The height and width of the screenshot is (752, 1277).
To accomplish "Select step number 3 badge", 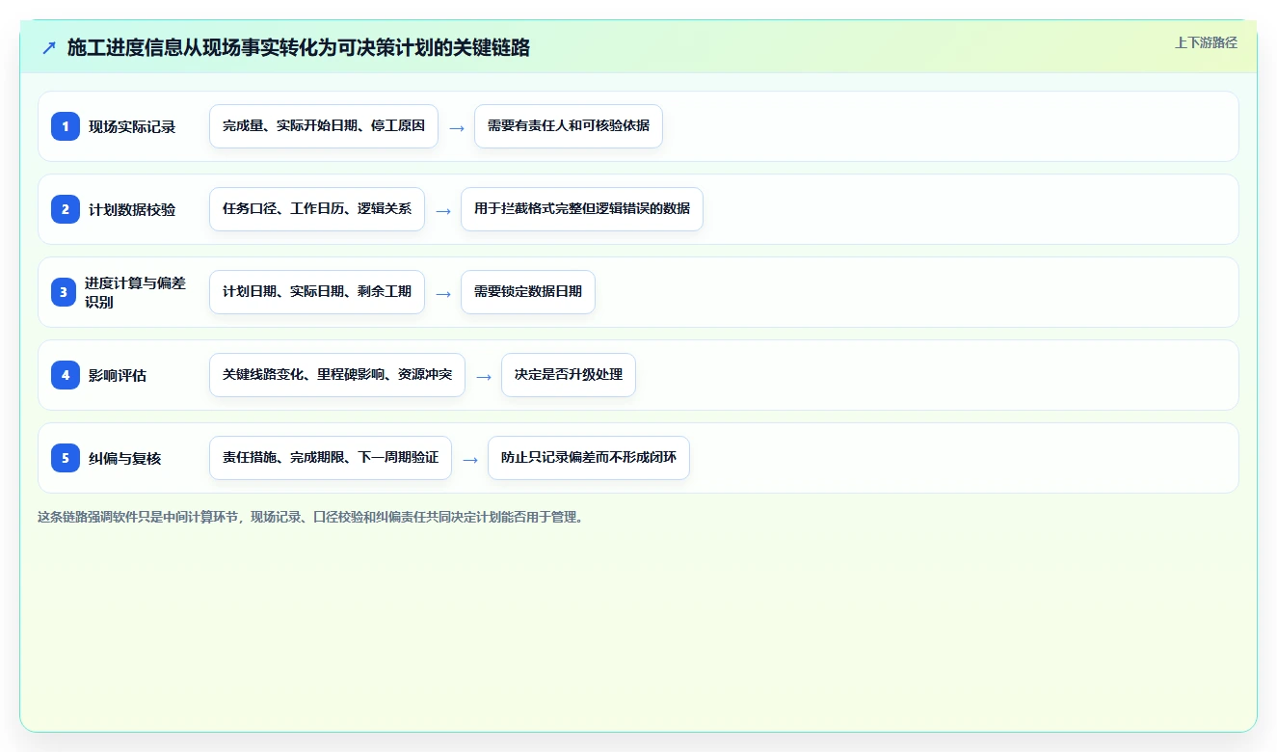I will [63, 291].
